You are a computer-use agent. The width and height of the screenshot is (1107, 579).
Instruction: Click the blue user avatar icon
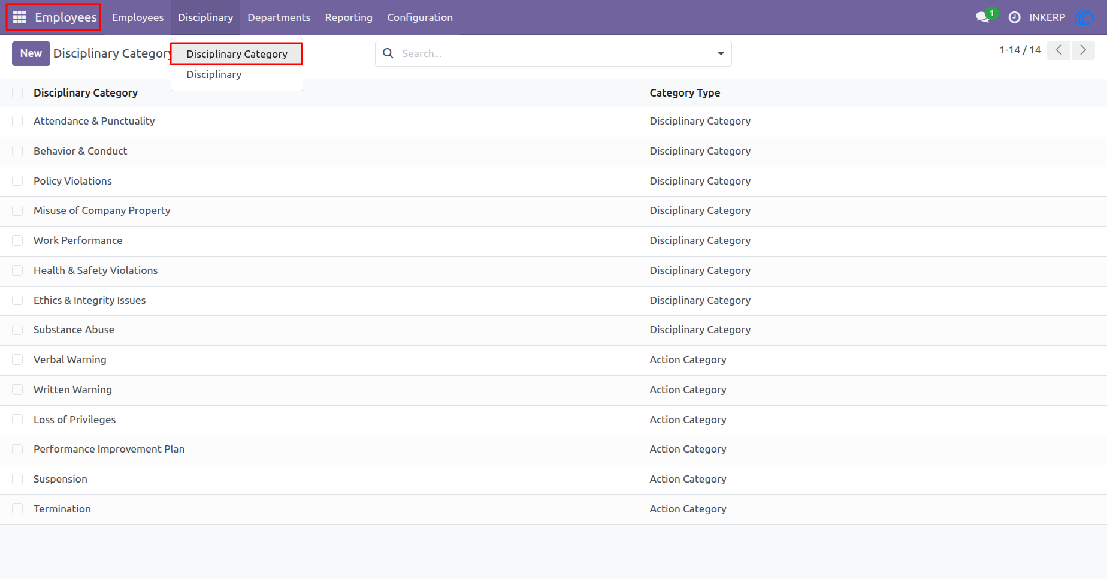pos(1084,17)
